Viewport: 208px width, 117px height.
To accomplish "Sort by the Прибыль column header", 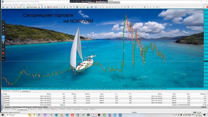I will (x=203, y=94).
